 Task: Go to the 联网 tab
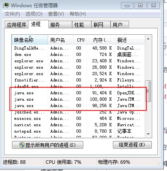[x=101, y=25]
